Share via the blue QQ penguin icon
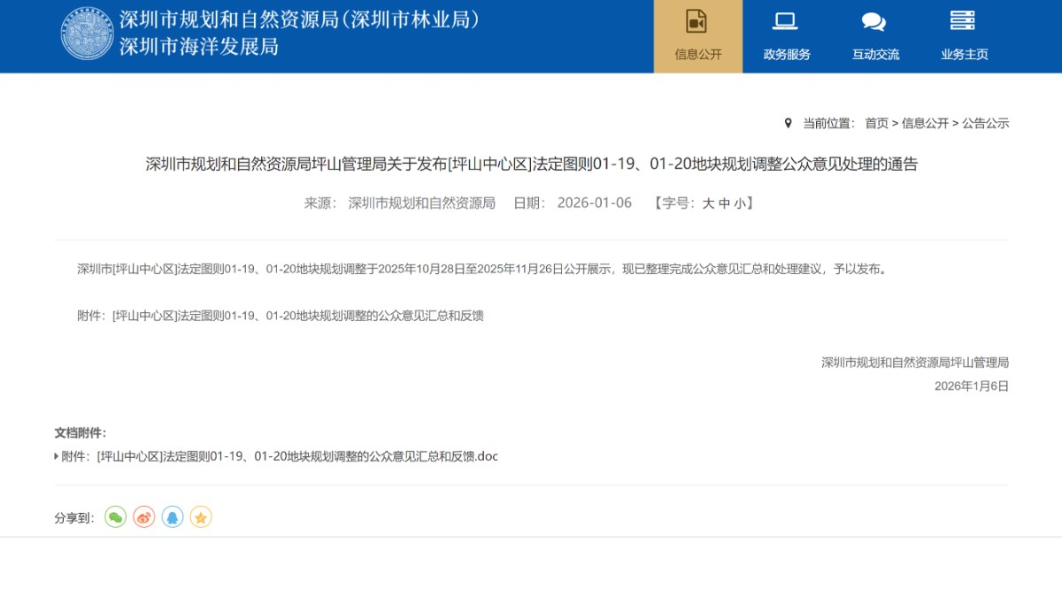Viewport: 1062px width, 596px height. click(173, 517)
